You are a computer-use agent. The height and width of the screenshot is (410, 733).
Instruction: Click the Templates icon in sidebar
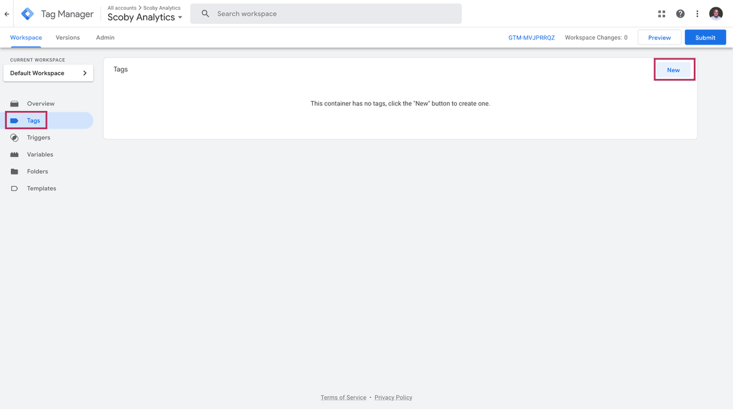pyautogui.click(x=15, y=189)
